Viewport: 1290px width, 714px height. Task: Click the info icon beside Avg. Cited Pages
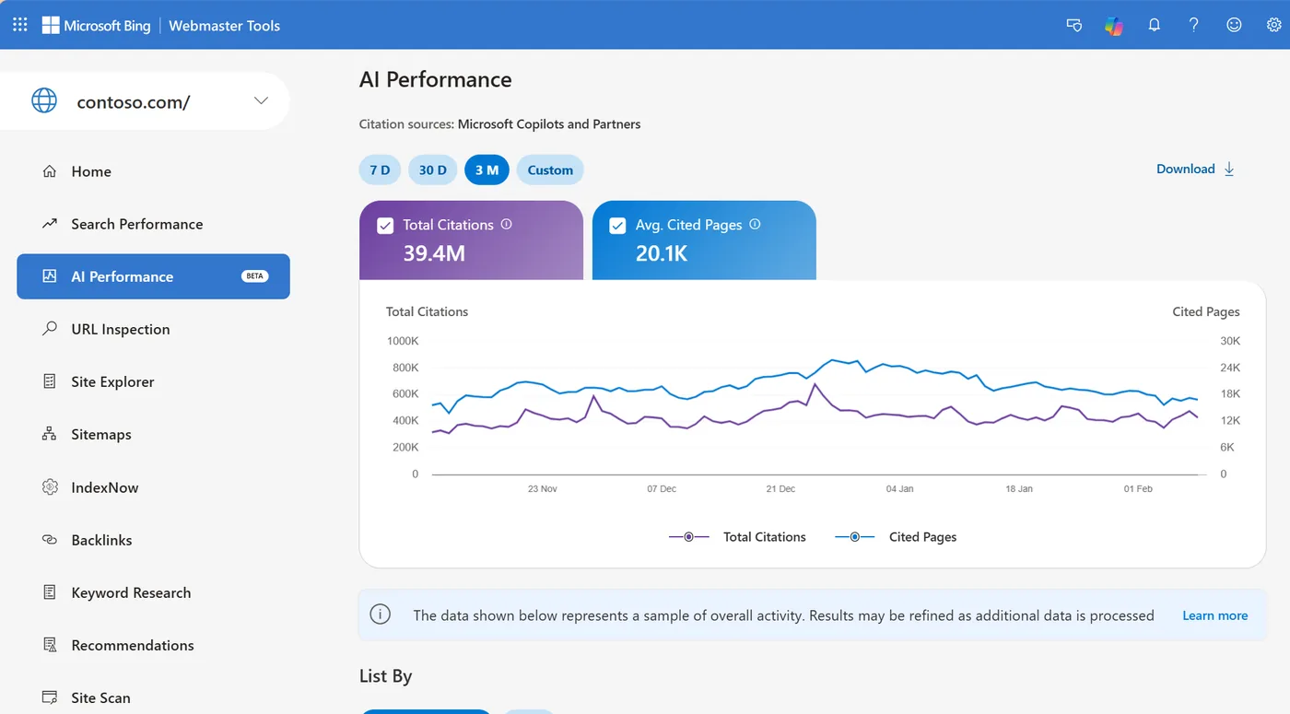(x=755, y=224)
